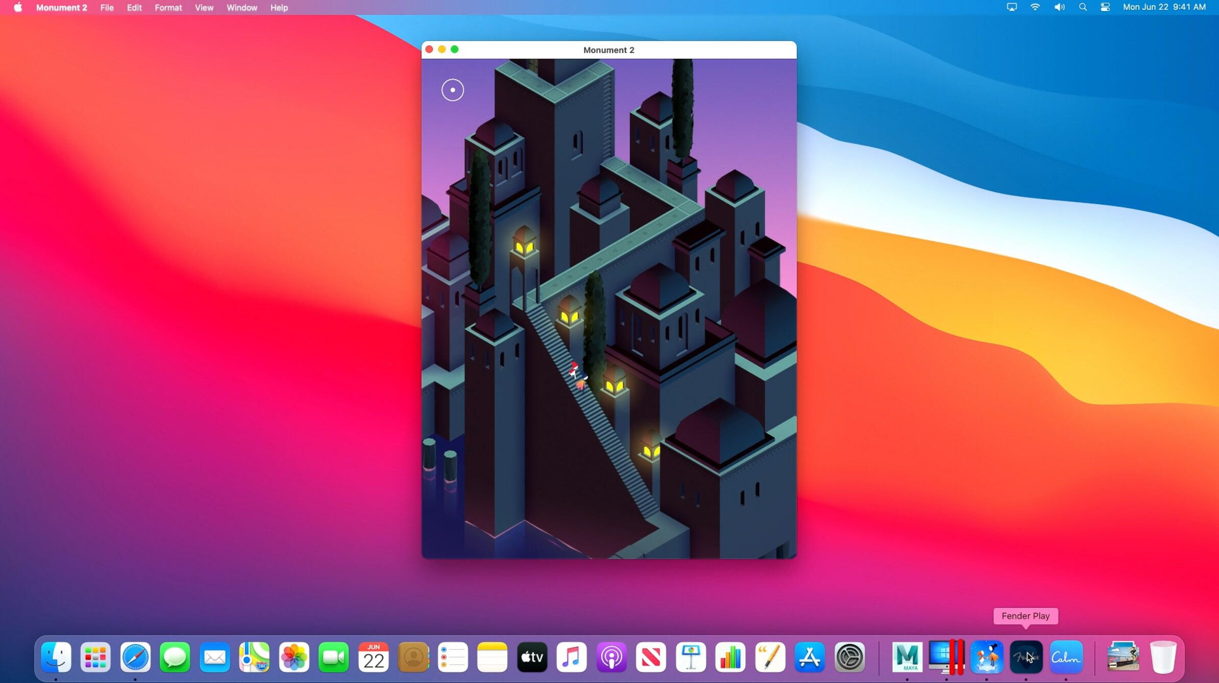This screenshot has width=1219, height=683.
Task: Open the Podcasts app in the dock
Action: click(611, 657)
